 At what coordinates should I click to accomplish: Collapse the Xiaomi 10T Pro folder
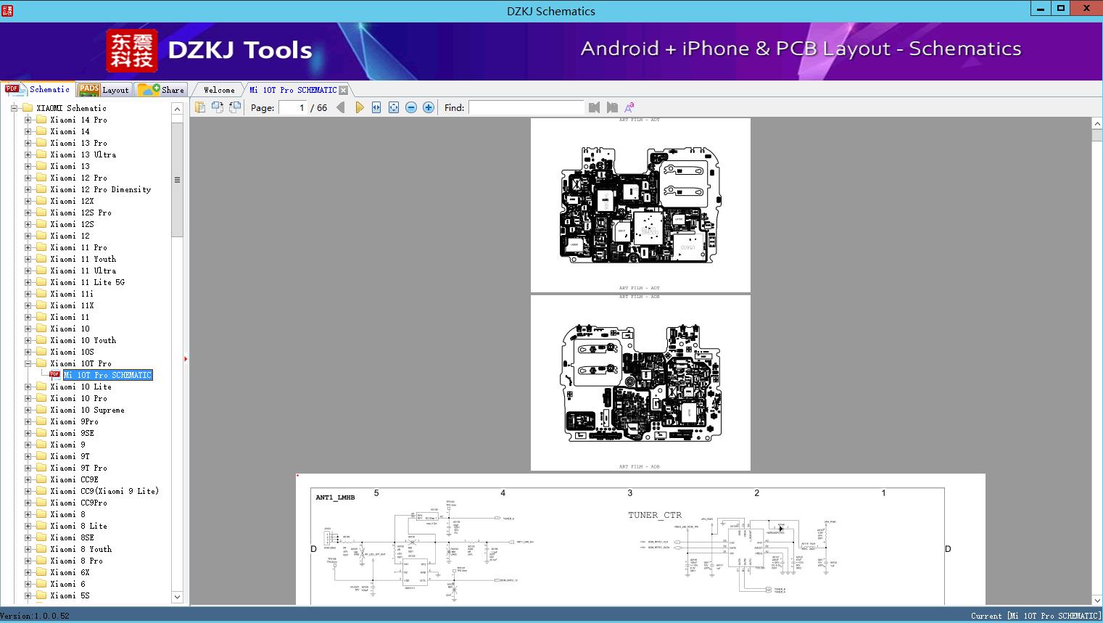point(28,363)
